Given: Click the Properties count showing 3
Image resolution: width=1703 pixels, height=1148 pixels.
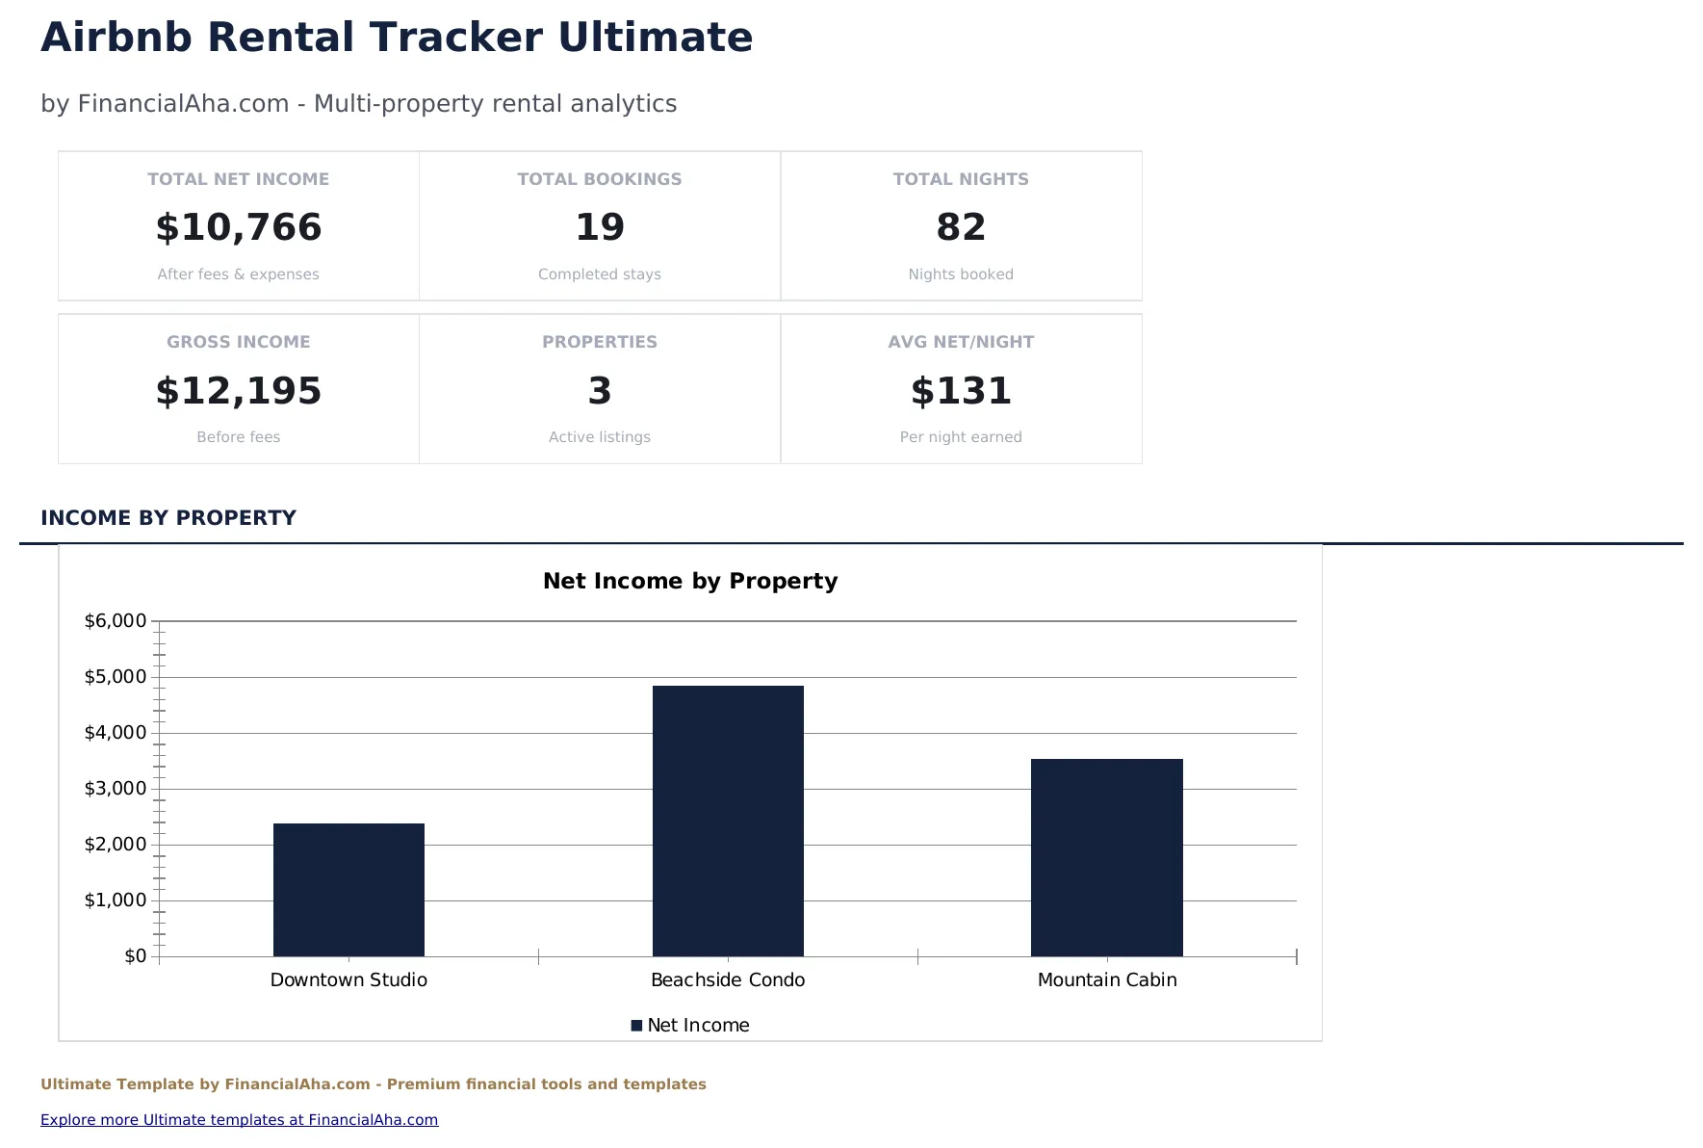Looking at the screenshot, I should click(x=599, y=391).
